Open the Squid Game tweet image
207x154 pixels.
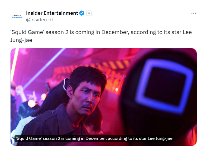coord(103,97)
